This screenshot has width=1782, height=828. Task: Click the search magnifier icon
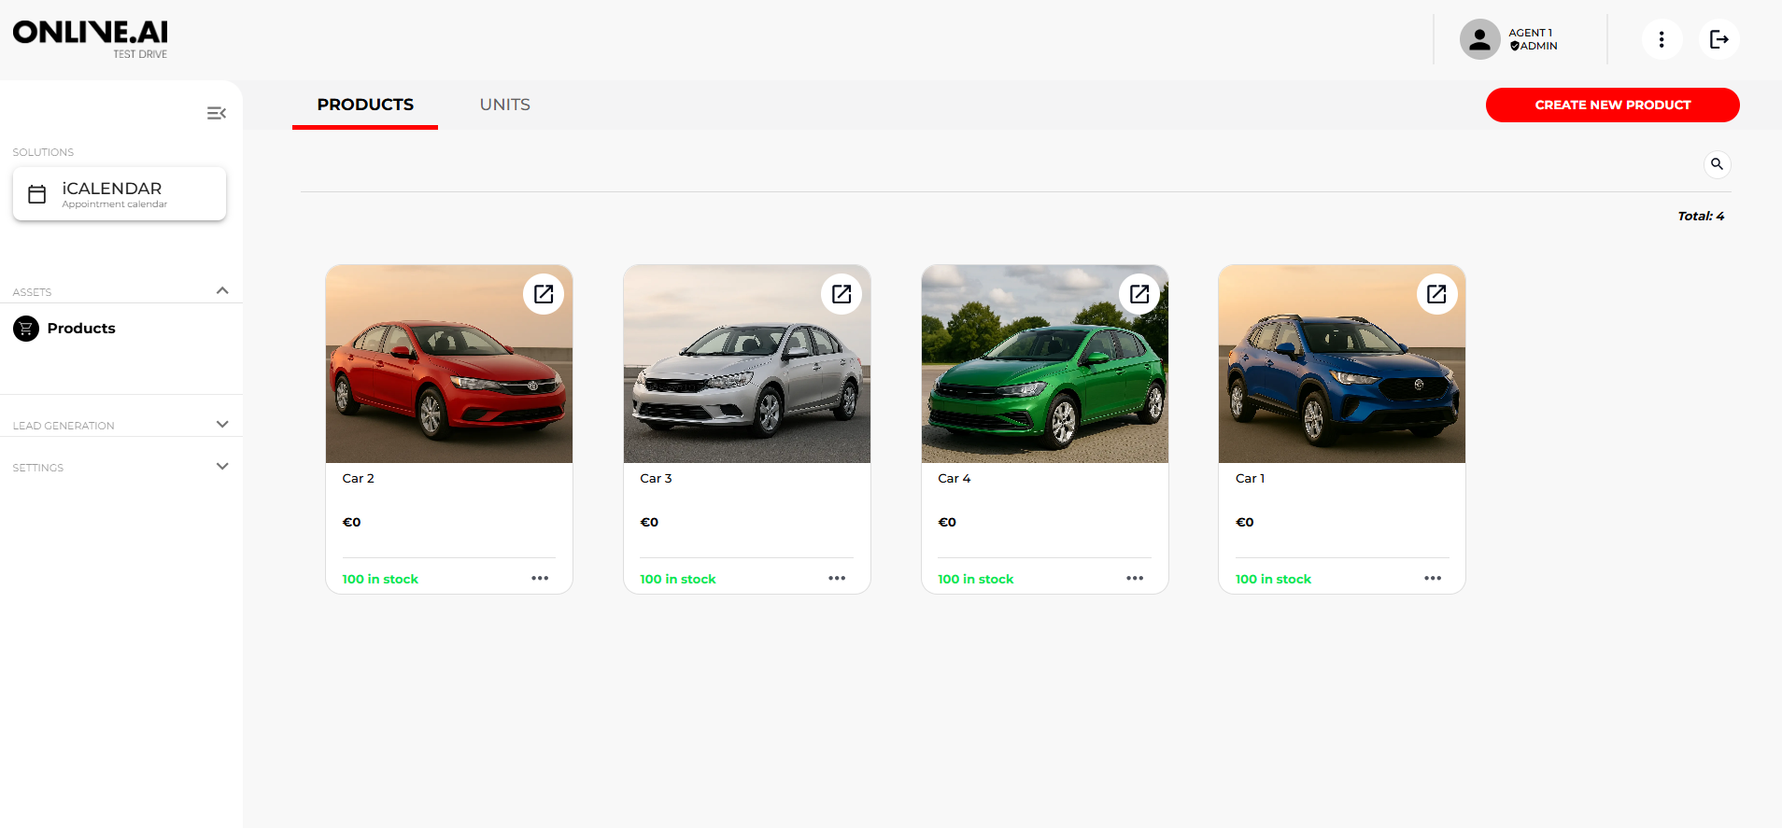tap(1717, 164)
